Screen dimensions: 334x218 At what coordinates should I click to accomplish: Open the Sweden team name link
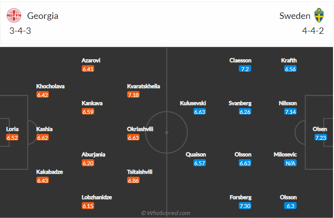[x=295, y=16]
